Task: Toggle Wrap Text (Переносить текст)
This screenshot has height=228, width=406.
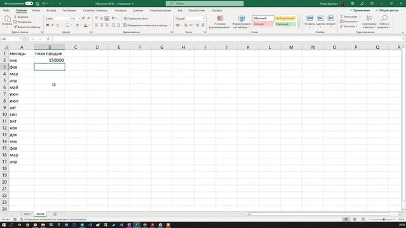Action: click(136, 18)
